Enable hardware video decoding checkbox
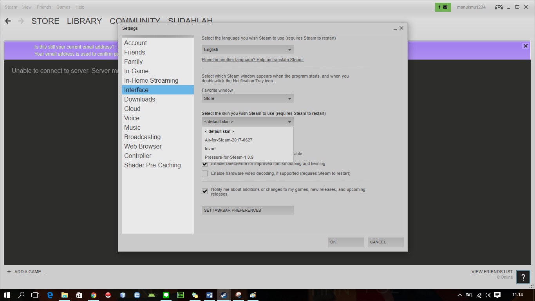535x301 pixels. click(204, 173)
